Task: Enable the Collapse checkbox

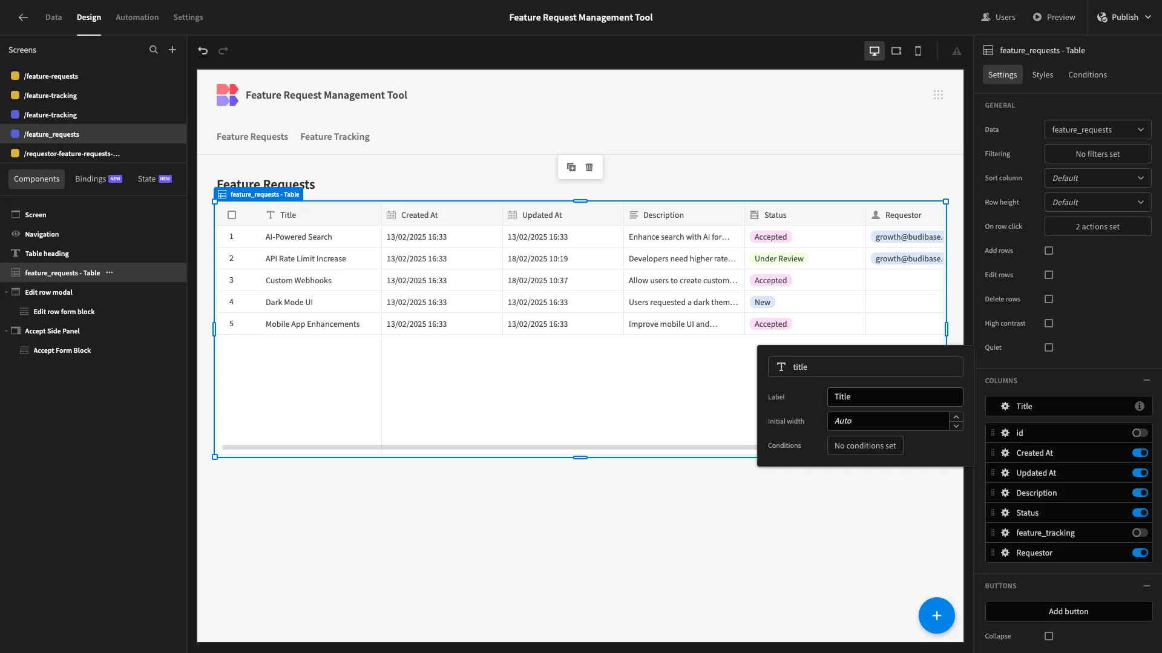Action: tap(1049, 636)
